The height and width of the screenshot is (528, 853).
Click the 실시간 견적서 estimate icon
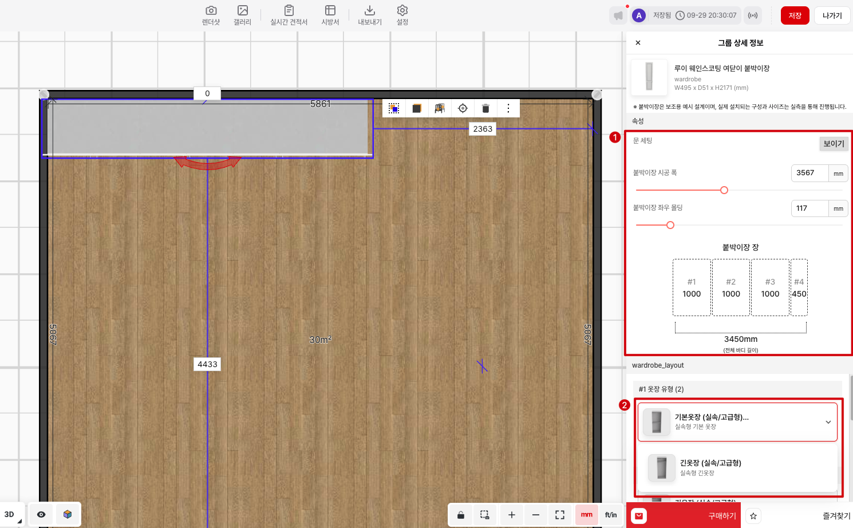(289, 15)
